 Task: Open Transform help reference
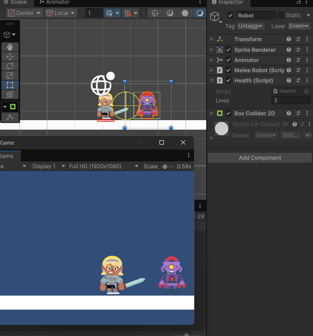[289, 39]
